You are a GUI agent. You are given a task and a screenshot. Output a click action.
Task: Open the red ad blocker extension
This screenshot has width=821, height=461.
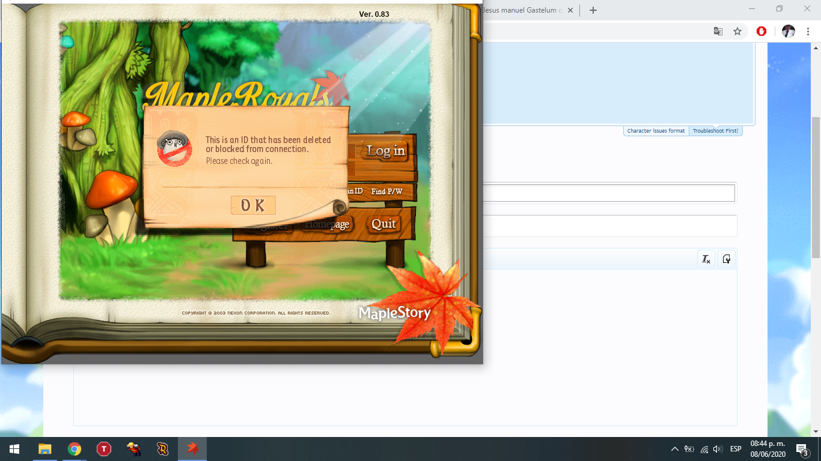(x=761, y=31)
